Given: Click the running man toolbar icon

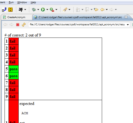Looking at the screenshot, I should [x=21, y=10].
